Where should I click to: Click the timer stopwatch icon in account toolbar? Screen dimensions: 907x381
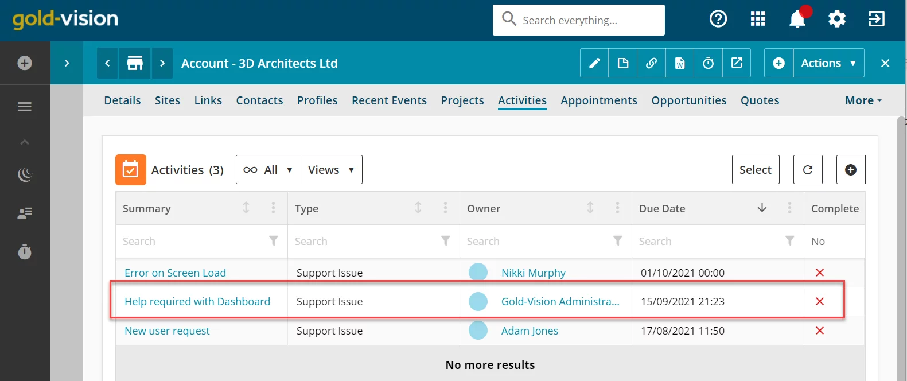click(x=709, y=63)
